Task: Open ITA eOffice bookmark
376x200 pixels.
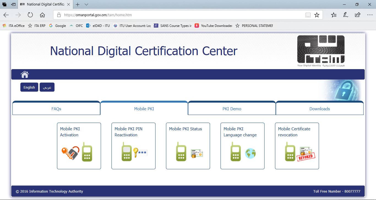Action: point(14,26)
